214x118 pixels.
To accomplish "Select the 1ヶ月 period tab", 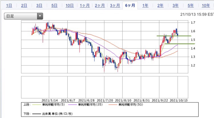I will point(85,6).
